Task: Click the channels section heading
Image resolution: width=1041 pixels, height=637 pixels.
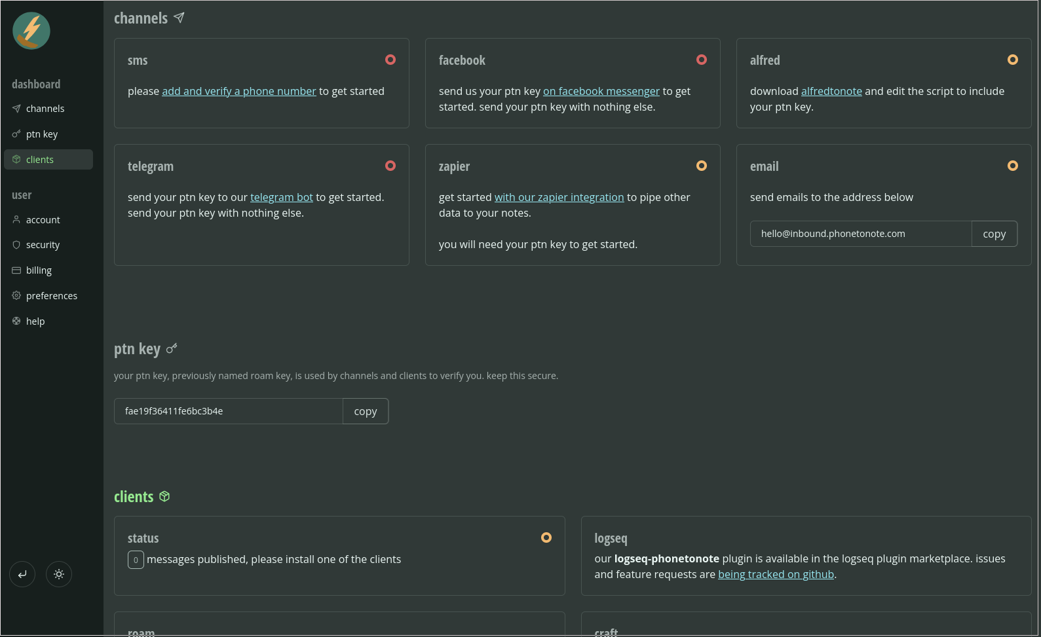Action: click(141, 18)
